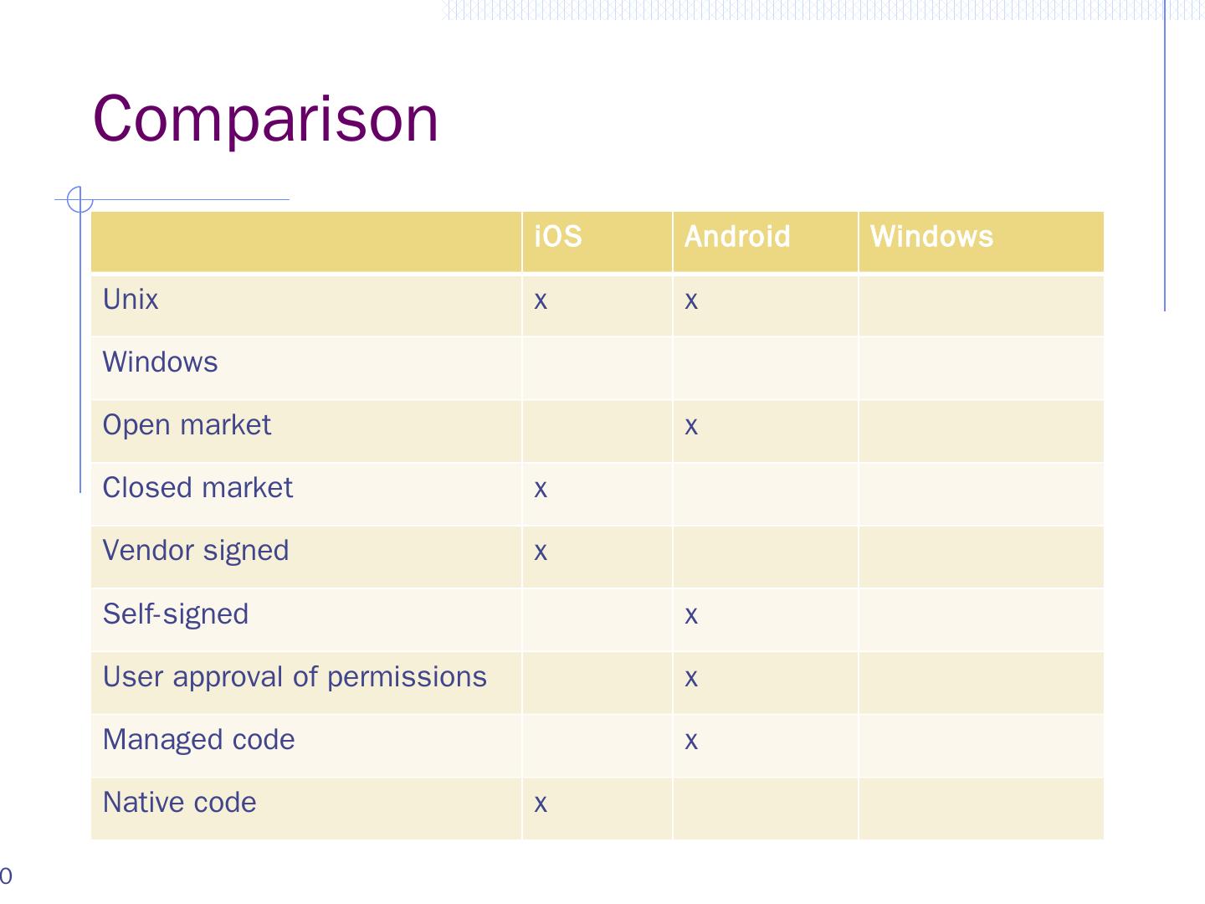Screen dimensions: 1205x904
Task: Click the Unix row label
Action: point(131,300)
